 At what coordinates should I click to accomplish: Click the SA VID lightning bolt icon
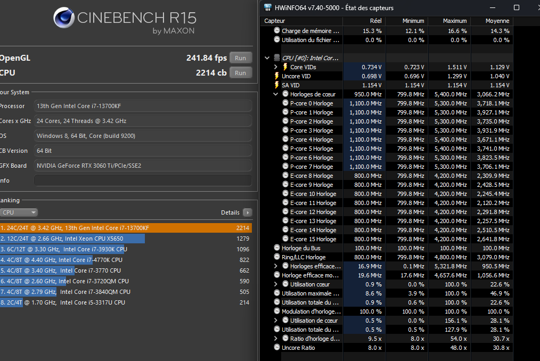[x=276, y=85]
